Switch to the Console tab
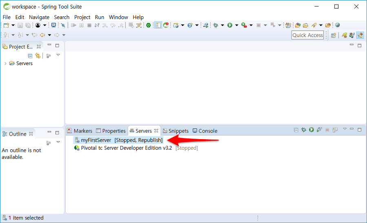The width and height of the screenshot is (367, 223). [205, 131]
